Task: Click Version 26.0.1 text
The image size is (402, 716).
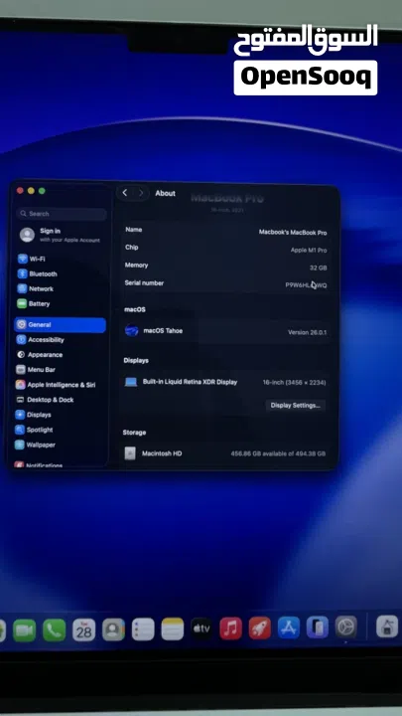Action: (307, 332)
